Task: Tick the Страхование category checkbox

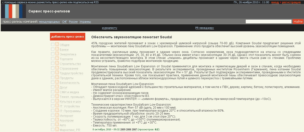Action: pos(52,68)
